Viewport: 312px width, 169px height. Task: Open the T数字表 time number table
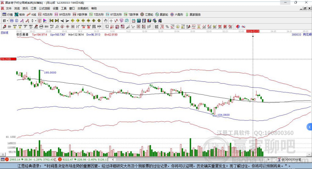pos(131,15)
